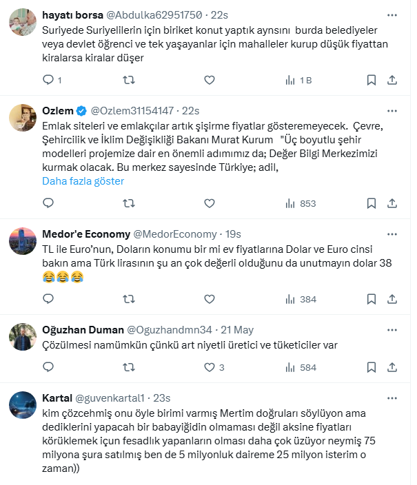Viewport: 417px width, 485px height.
Task: View analytics for hayatı borsa's tweet
Action: click(298, 80)
